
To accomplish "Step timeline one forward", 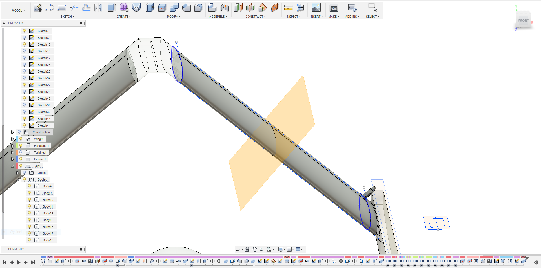I will pyautogui.click(x=26, y=262).
